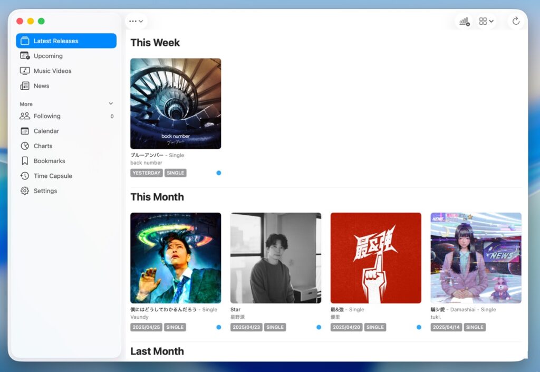Select Latest Releases in the sidebar
This screenshot has width=540, height=372.
coord(66,41)
